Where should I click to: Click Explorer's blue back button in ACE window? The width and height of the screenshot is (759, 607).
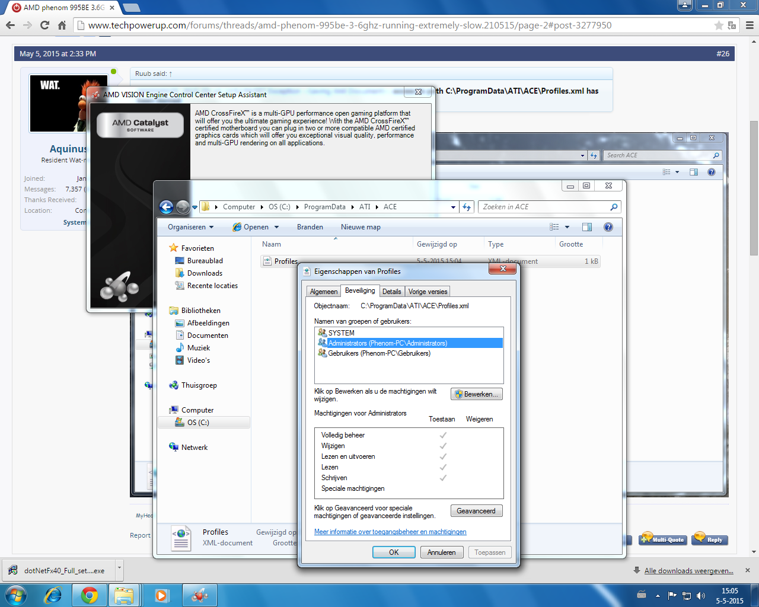pyautogui.click(x=167, y=207)
